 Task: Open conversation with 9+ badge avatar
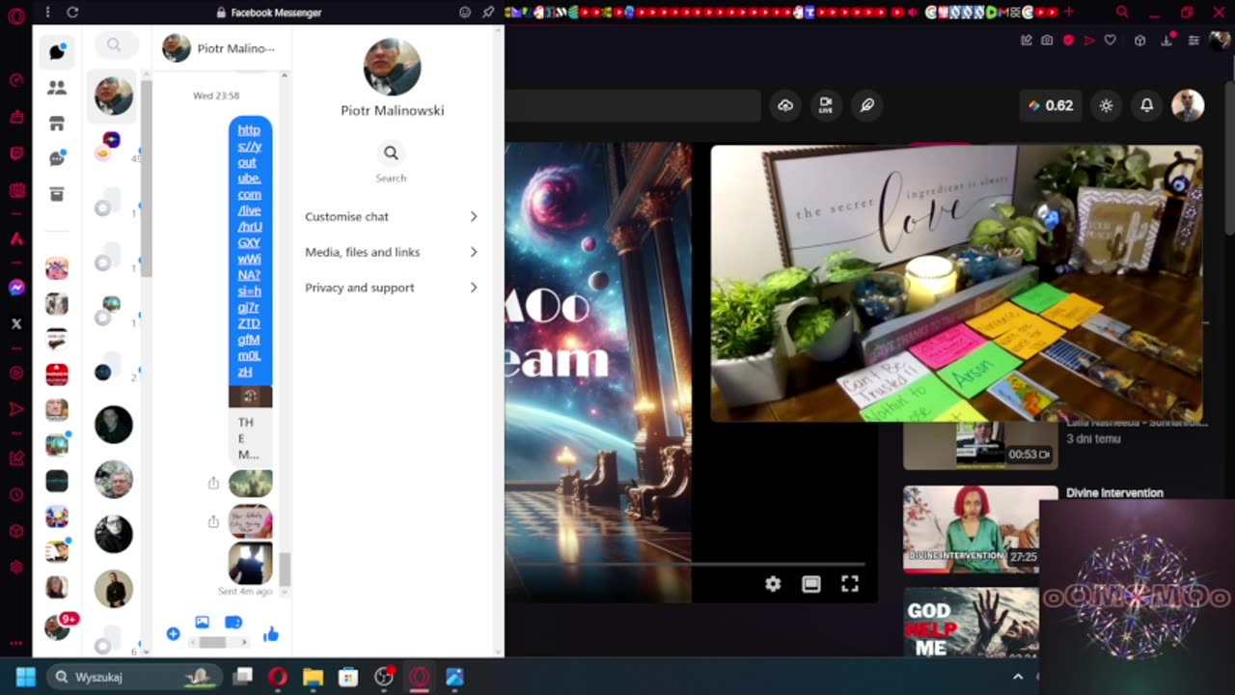(57, 627)
